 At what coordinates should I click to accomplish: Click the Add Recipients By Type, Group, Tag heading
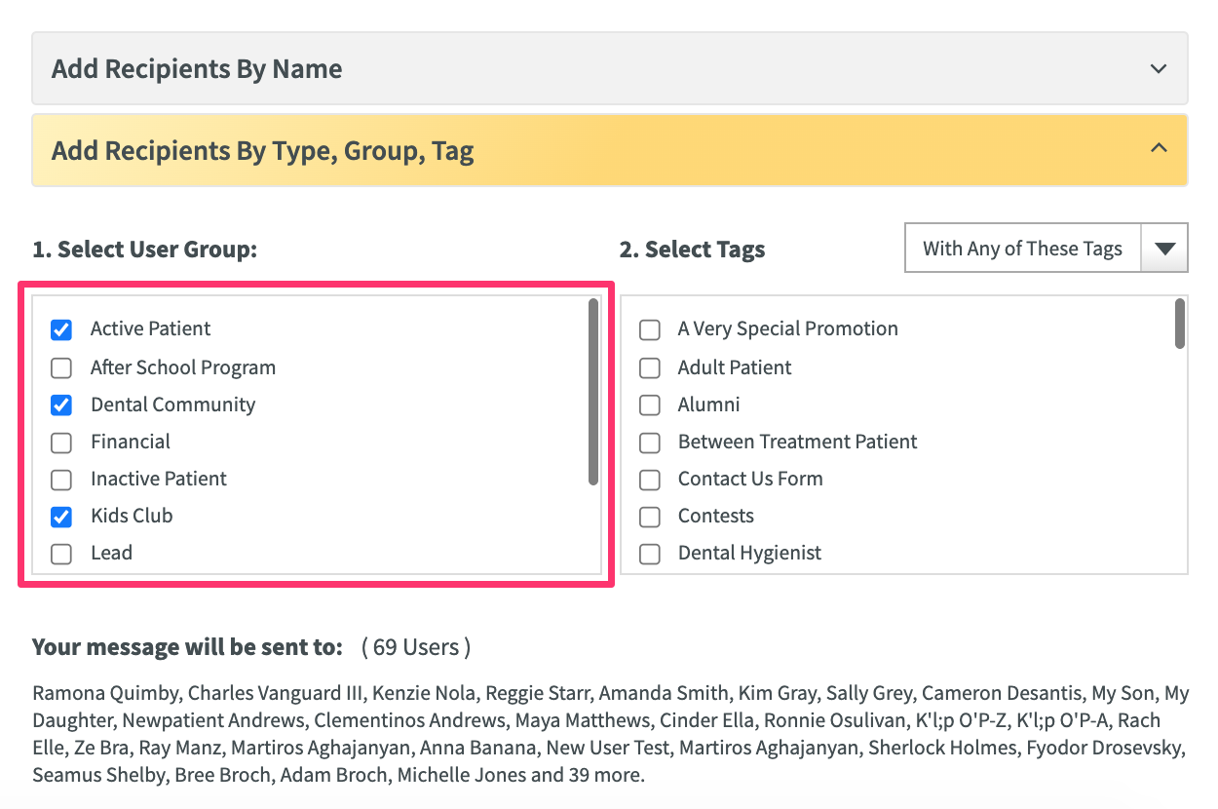(x=263, y=151)
